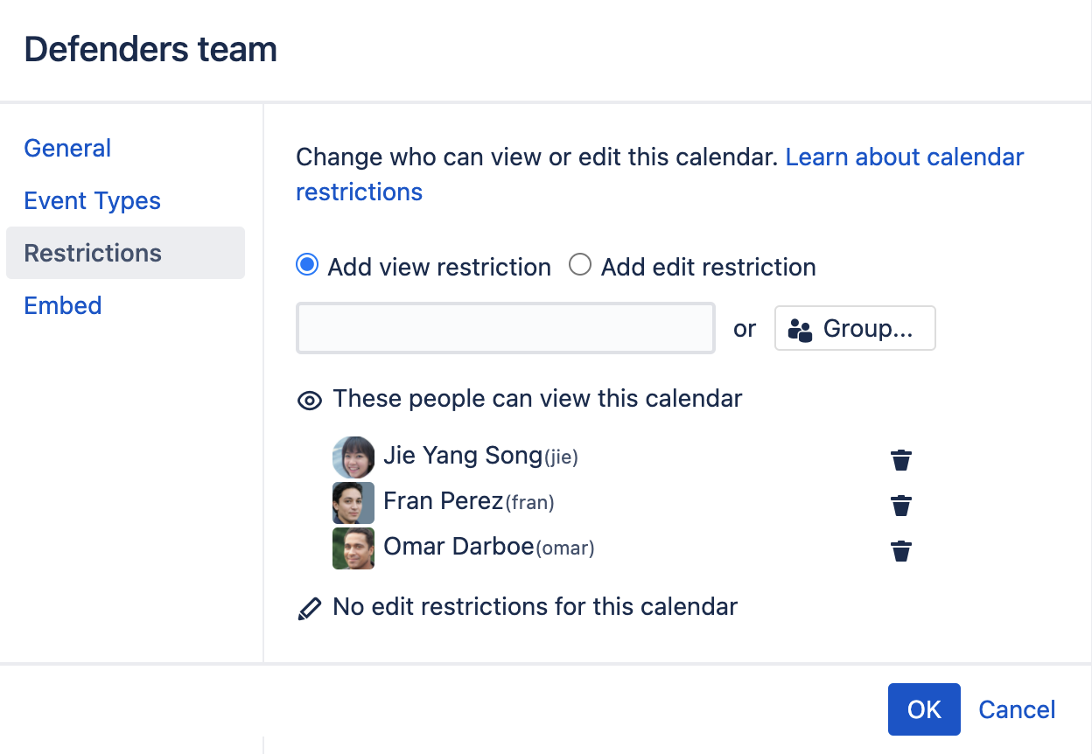Click the eye icon for view permissions
The width and height of the screenshot is (1092, 754).
pos(310,401)
